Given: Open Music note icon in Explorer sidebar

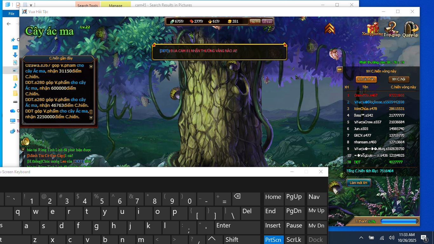Looking at the screenshot, I should coord(15,85).
